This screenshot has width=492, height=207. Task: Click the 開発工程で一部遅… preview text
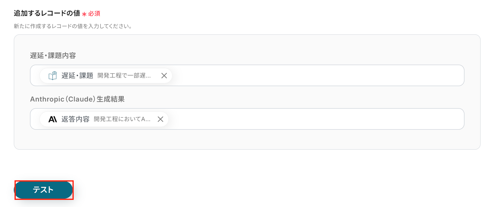coord(124,76)
